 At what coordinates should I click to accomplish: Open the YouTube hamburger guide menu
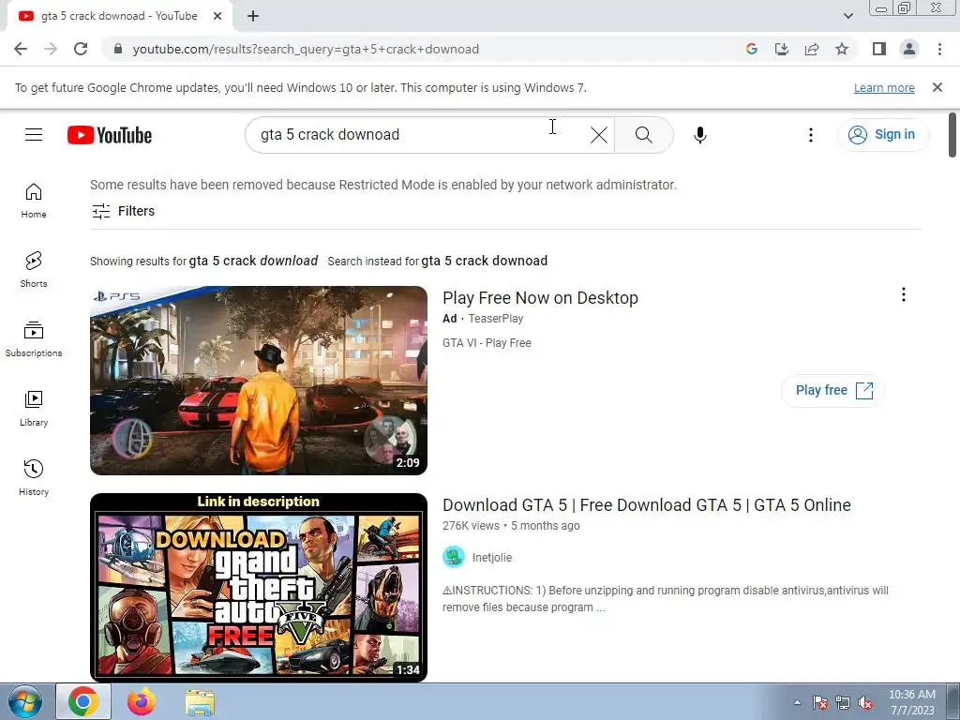34,135
